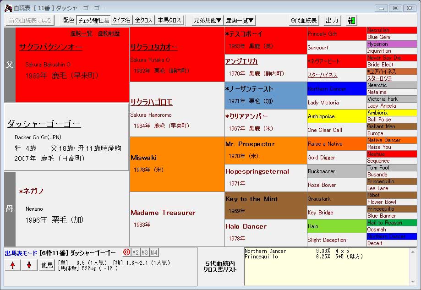Viewport: 421px width, 290px height.
Task: Click the red double-circle mark icon
Action: [126, 252]
